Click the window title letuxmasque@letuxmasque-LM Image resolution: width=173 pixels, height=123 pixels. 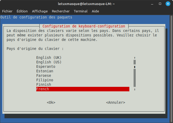click(x=86, y=4)
